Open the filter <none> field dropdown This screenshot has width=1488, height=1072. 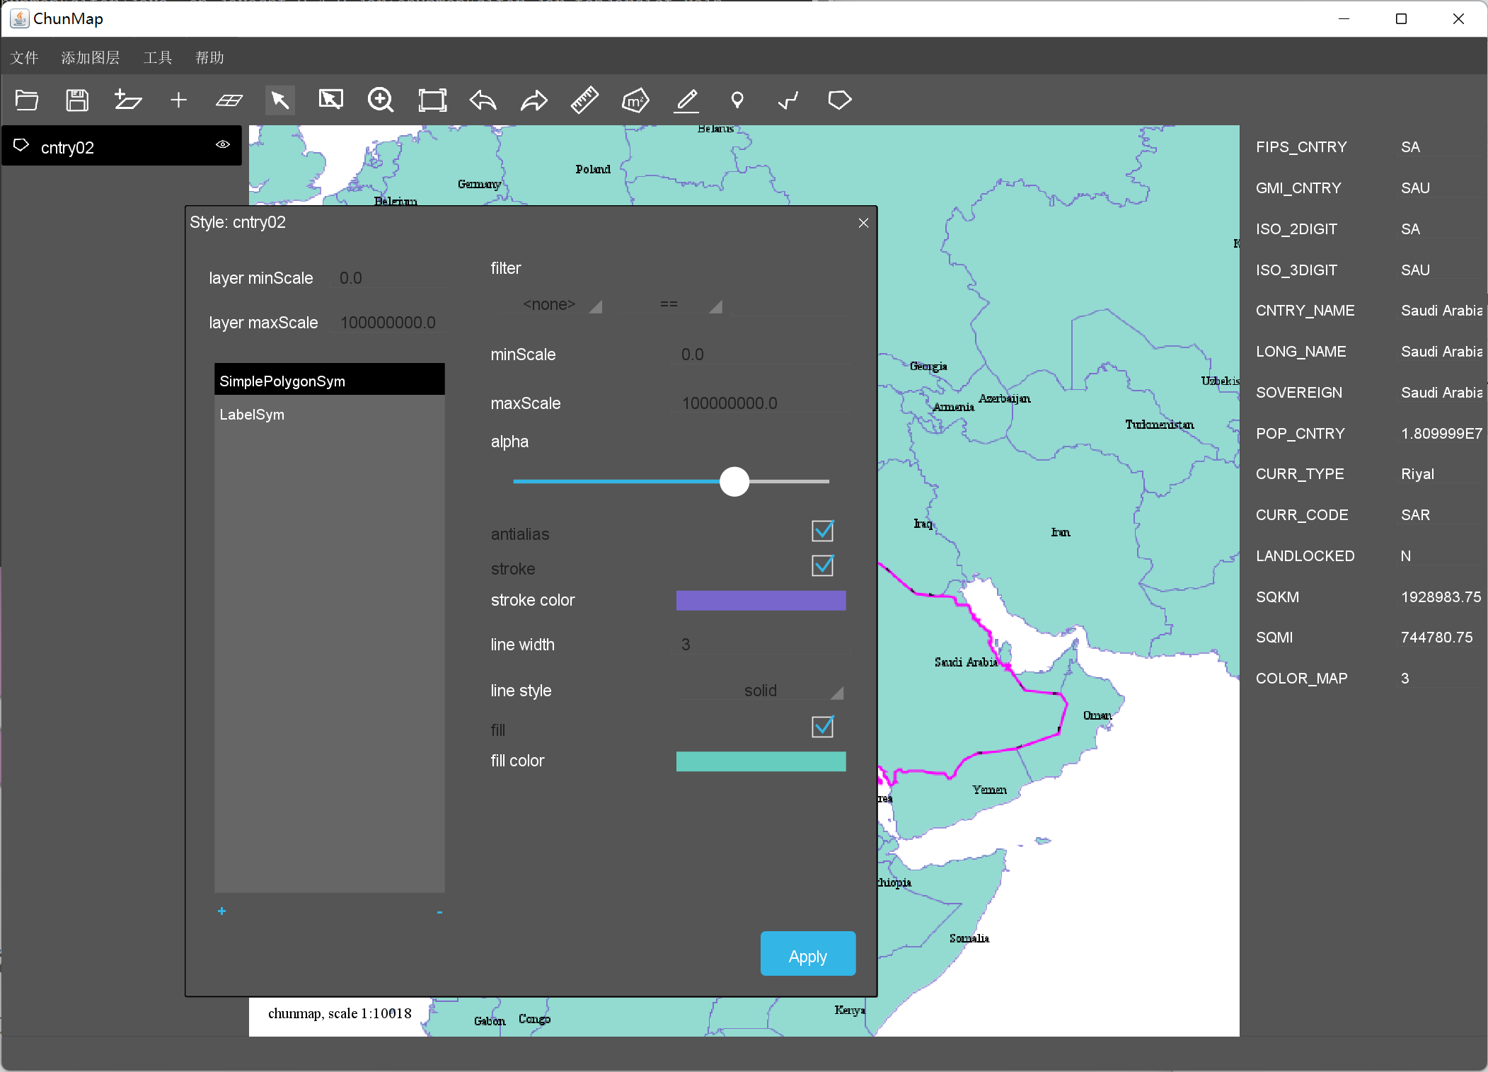(x=550, y=305)
